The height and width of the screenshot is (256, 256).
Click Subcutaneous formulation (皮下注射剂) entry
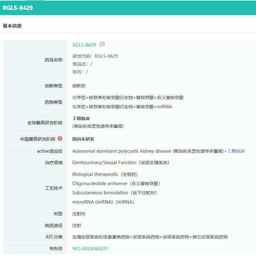coord(115,193)
